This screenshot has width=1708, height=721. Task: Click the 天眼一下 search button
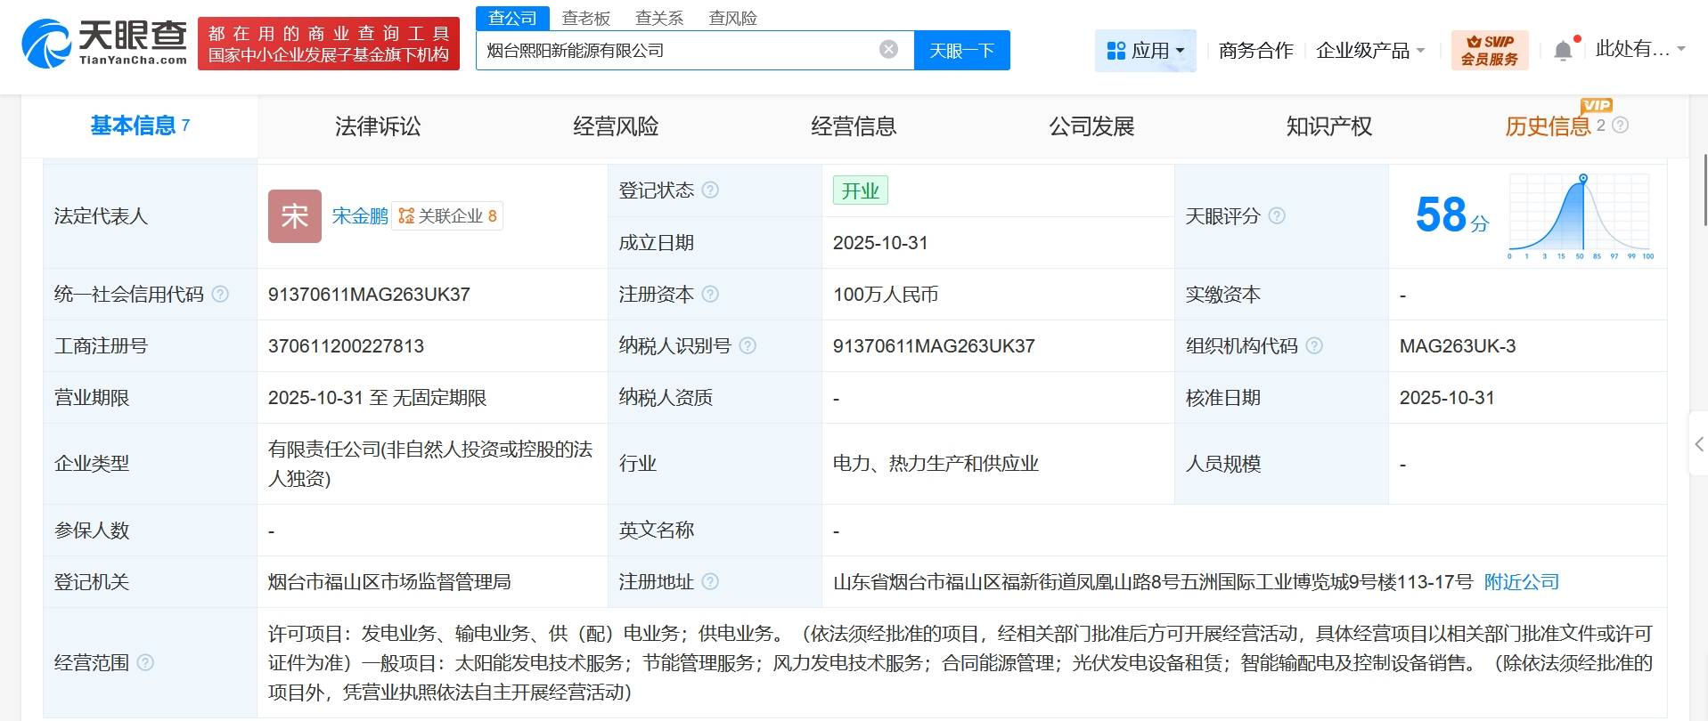click(962, 50)
